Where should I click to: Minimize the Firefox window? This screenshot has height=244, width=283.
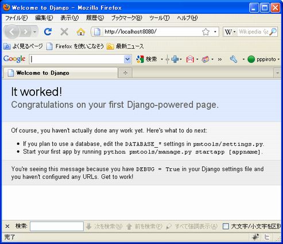tap(254, 8)
